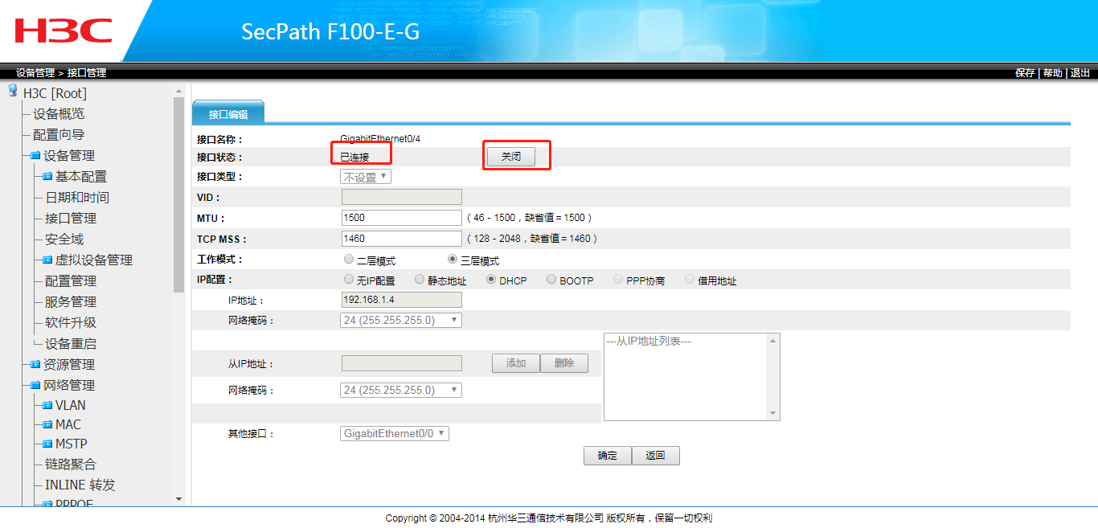Click the GigabitEthernet0/4 interface name text
The width and height of the screenshot is (1098, 528).
coord(381,139)
